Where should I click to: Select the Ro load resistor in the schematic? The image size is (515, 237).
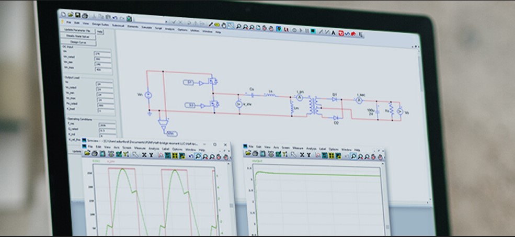(391, 109)
